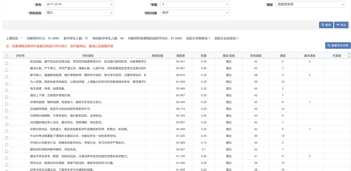The image size is (351, 171).
Task: Sort by 满意度 column header
Action: coord(180,56)
